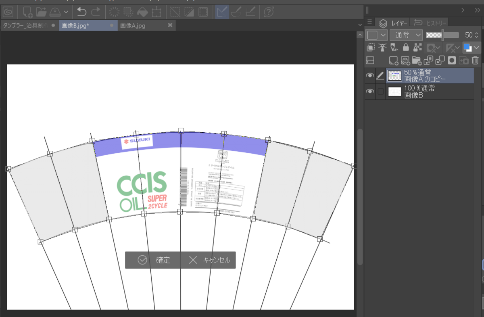Toggle the lock layer padlock icon
This screenshot has width=484, height=317.
click(406, 48)
